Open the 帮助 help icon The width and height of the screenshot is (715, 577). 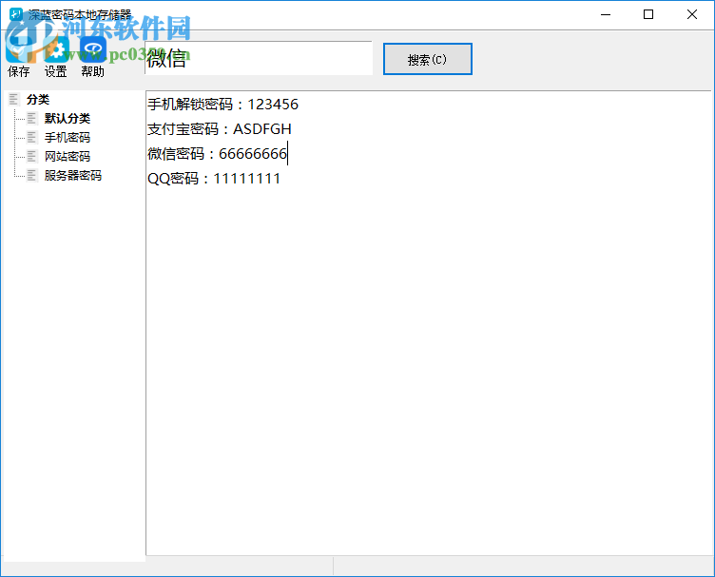pyautogui.click(x=92, y=49)
